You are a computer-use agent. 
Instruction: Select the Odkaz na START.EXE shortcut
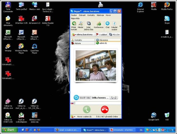pyautogui.click(x=8, y=118)
